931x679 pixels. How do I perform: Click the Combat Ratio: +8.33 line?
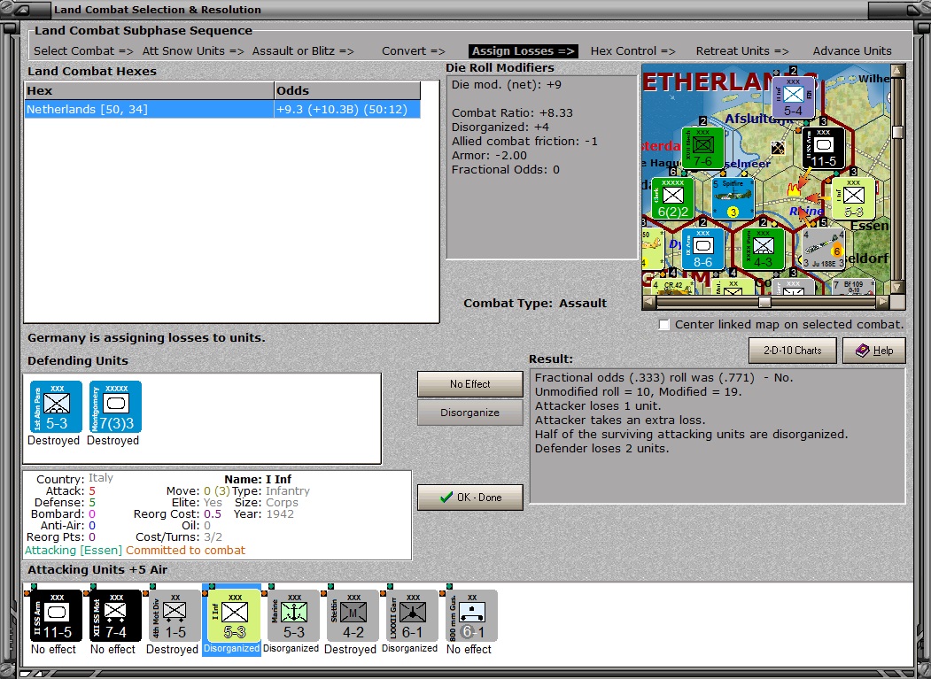coord(512,112)
